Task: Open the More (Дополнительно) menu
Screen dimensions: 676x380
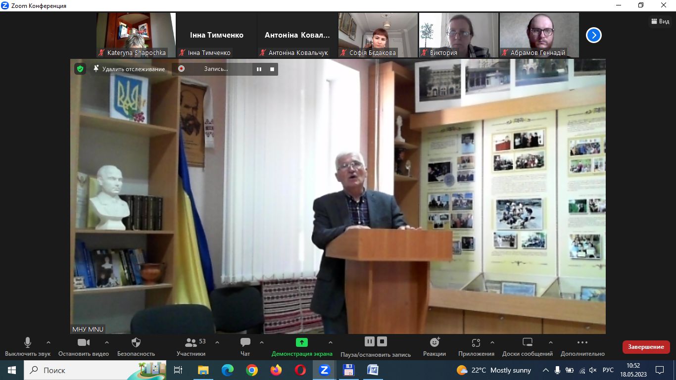Action: (582, 342)
